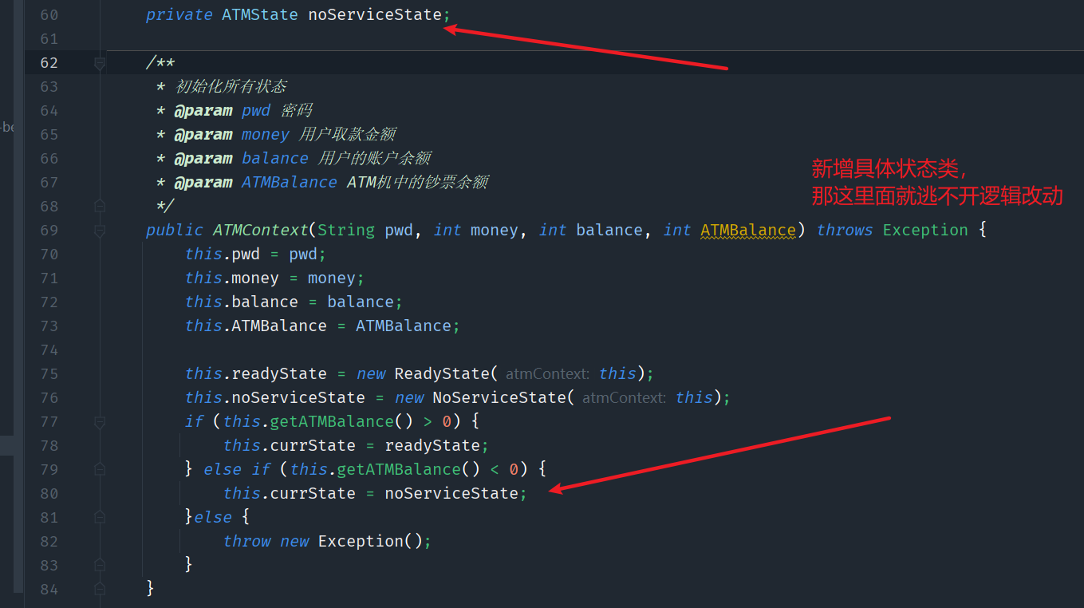The image size is (1084, 608).
Task: Click the atmContext parameter hint on line 76
Action: 625,397
